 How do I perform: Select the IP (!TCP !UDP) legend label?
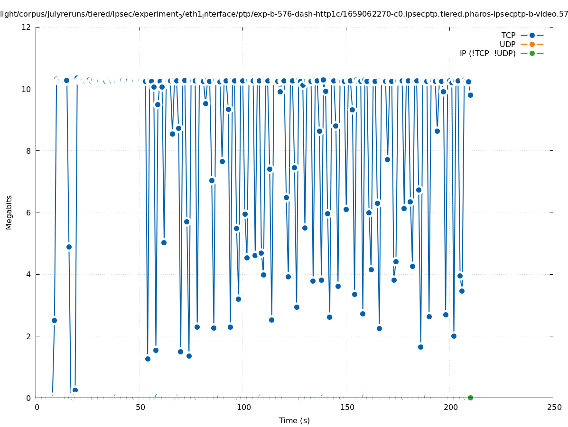(x=487, y=53)
